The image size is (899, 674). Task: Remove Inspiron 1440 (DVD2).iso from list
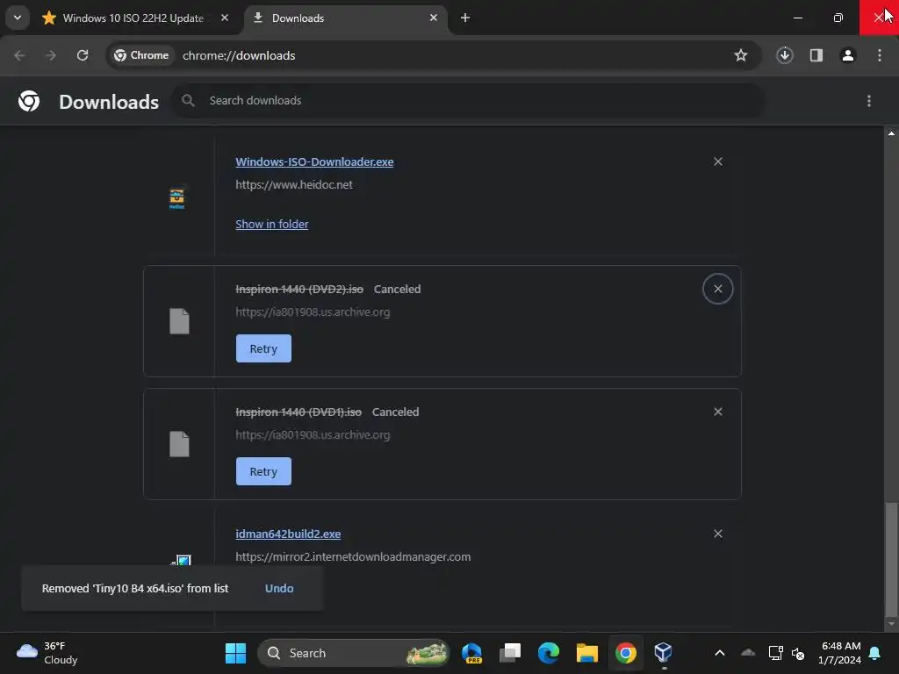coord(718,289)
